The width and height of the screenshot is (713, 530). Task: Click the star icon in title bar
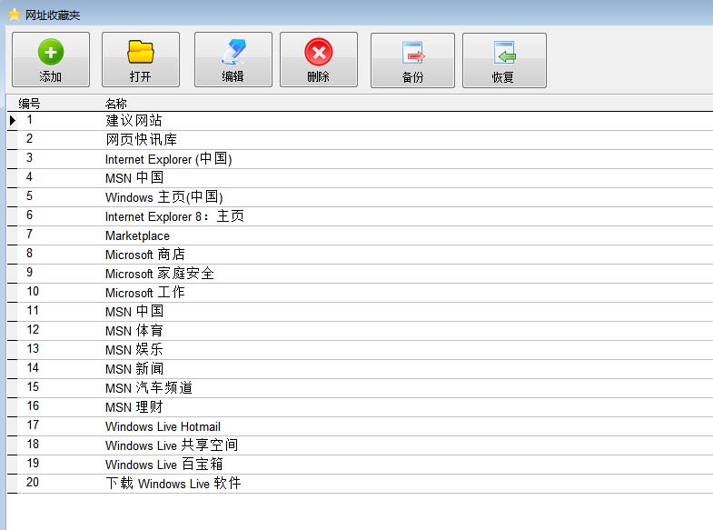point(15,15)
